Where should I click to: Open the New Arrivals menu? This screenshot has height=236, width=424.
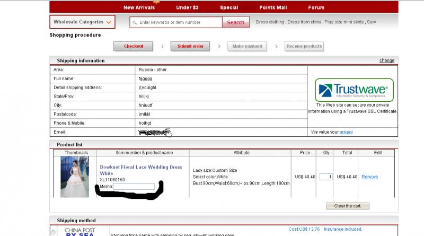(139, 7)
